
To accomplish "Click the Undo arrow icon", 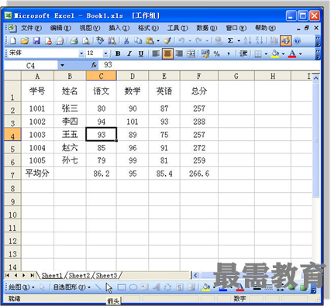I will point(181,40).
